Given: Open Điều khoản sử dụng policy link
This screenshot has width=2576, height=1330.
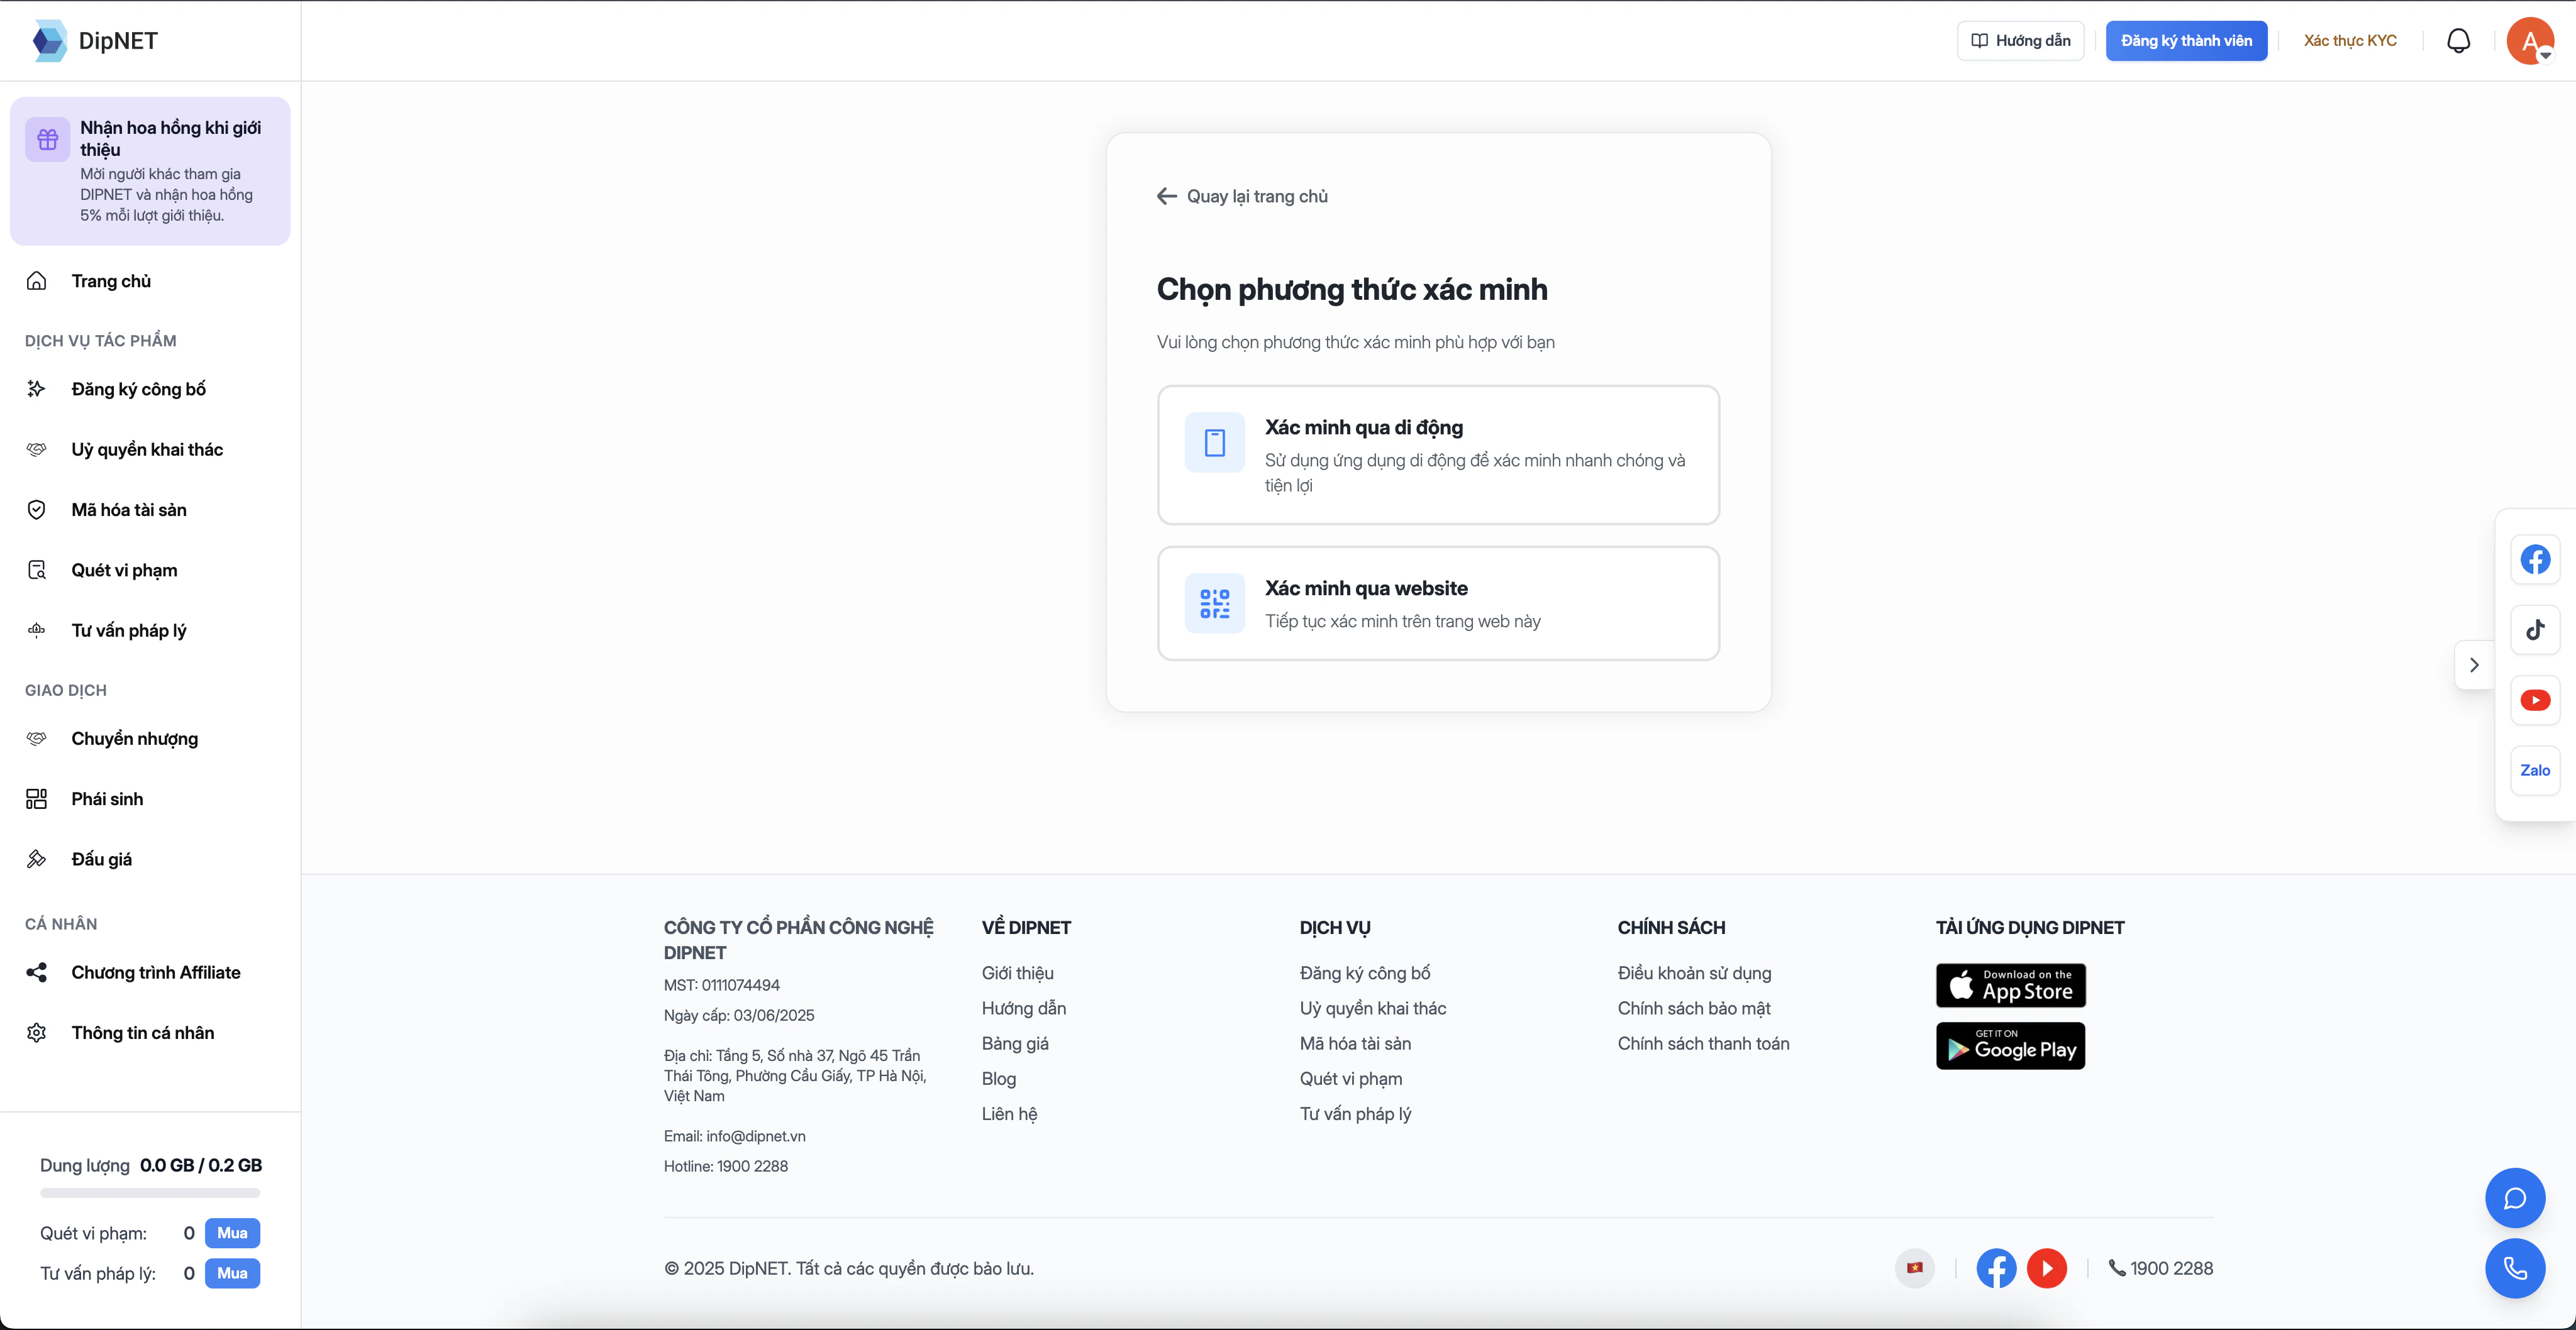Looking at the screenshot, I should click(x=1694, y=973).
